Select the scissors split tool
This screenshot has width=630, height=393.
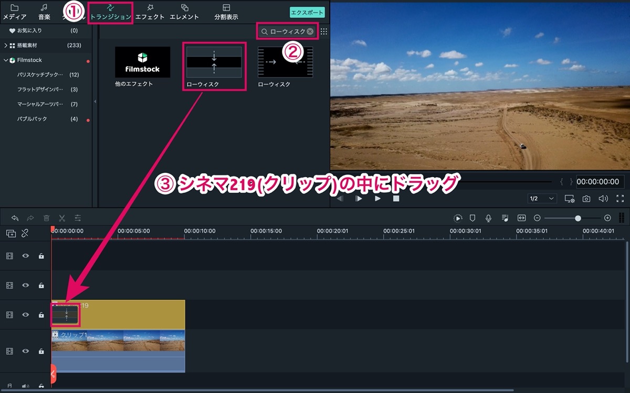[62, 218]
